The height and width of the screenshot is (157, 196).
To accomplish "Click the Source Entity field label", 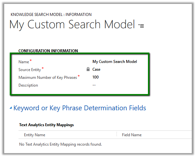I will pos(30,69).
